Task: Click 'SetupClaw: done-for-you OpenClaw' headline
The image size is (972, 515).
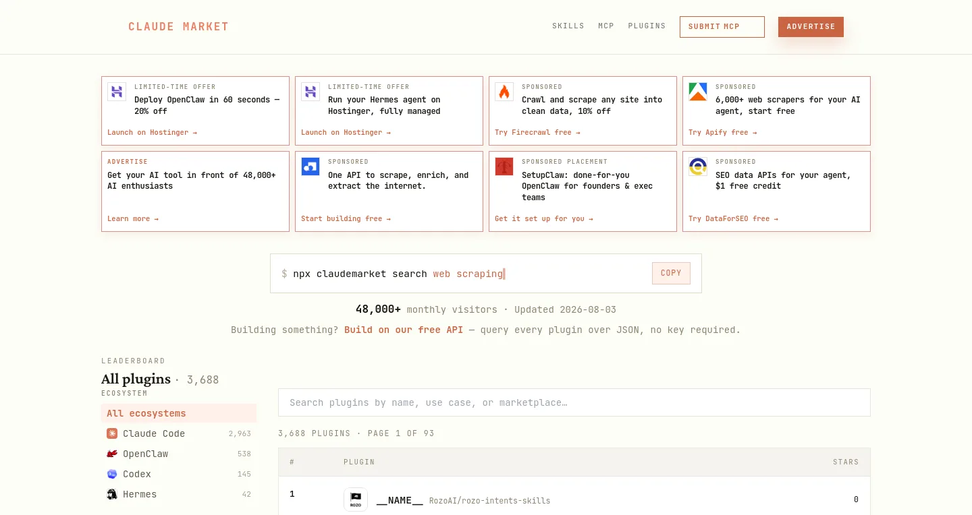Action: pyautogui.click(x=587, y=186)
